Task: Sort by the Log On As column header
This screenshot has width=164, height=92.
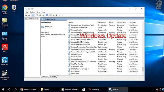Action: point(133,22)
